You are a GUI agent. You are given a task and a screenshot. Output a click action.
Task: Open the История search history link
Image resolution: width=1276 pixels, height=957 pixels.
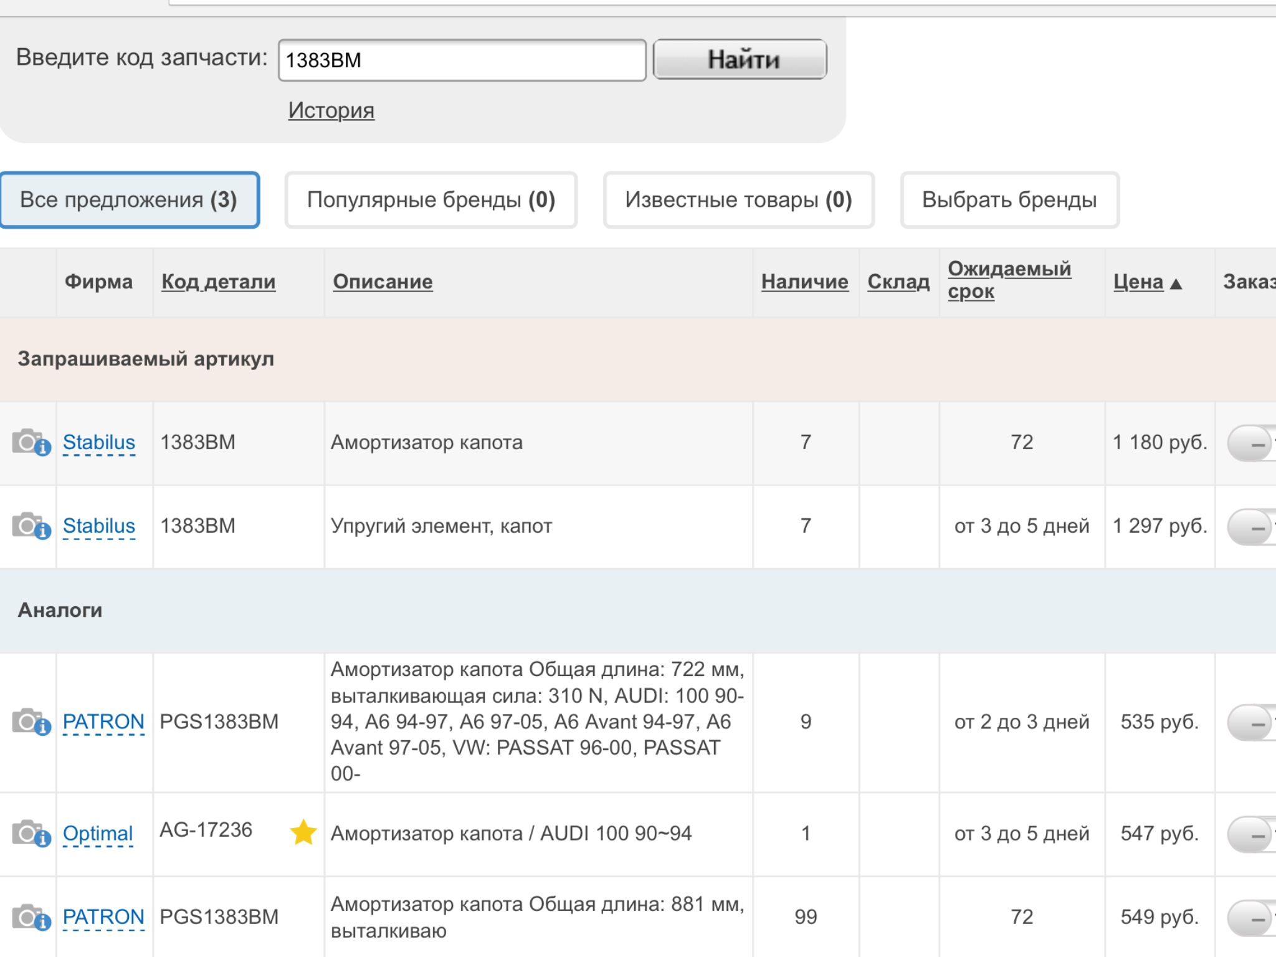click(x=331, y=110)
